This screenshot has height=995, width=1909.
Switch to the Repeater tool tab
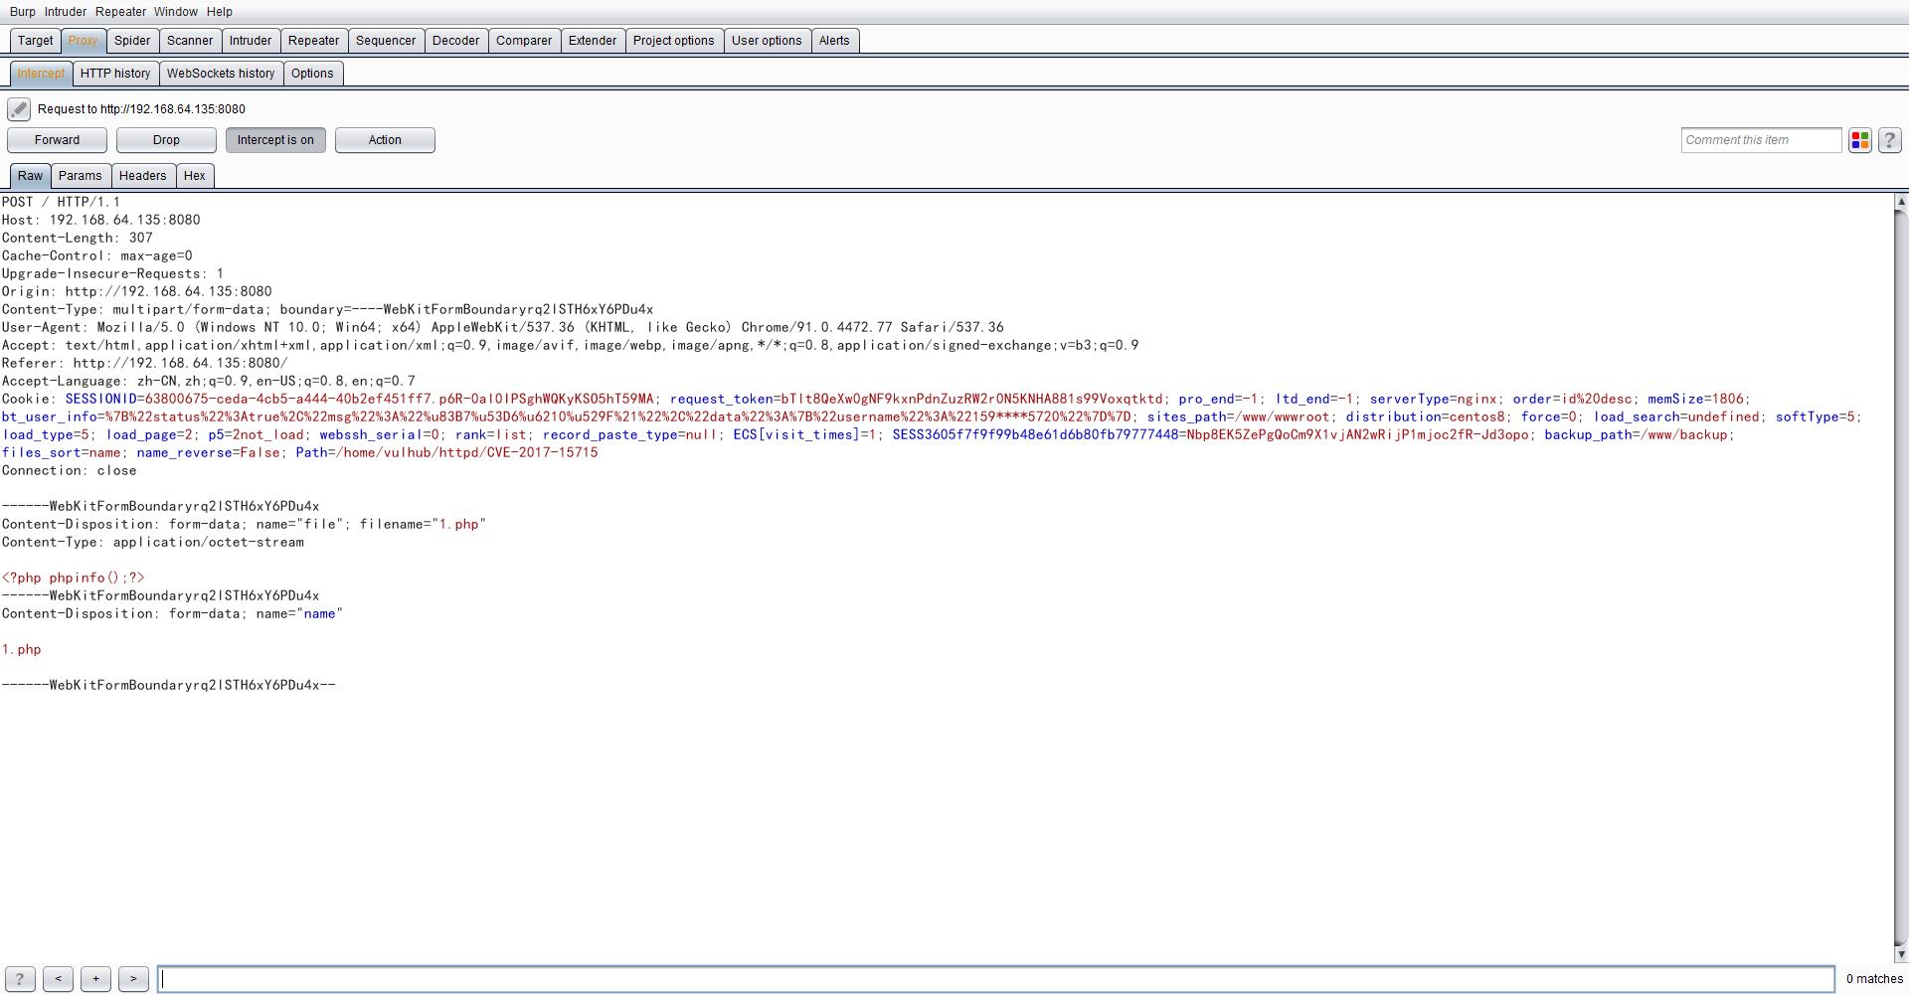pos(314,41)
